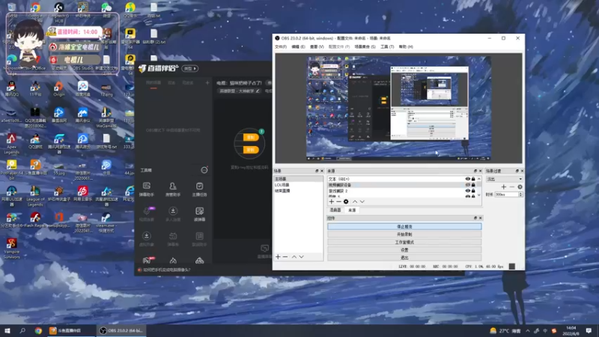Open OBS 场景集合(S) menu
The width and height of the screenshot is (599, 337).
365,46
